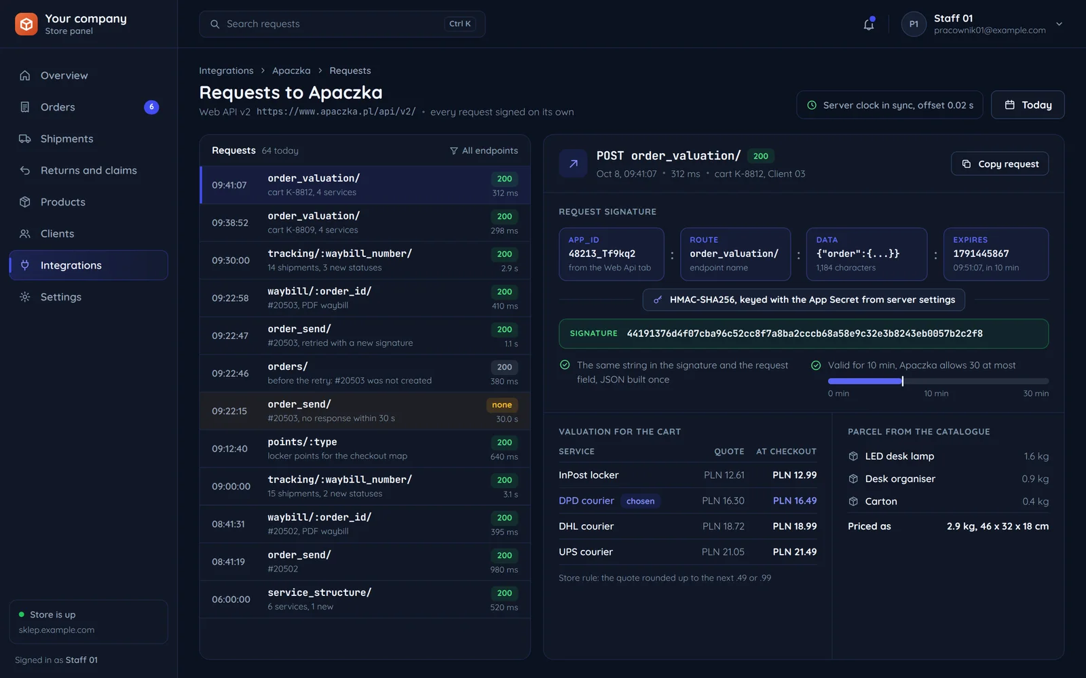1086x678 pixels.
Task: Select the 09:38:52 order_valuation request
Action: point(365,223)
